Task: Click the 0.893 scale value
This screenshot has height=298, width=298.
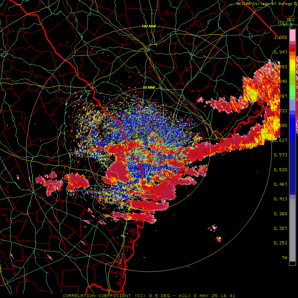Action: pyautogui.click(x=280, y=67)
